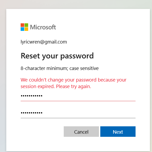Image resolution: width=152 pixels, height=152 pixels.
Task: Submit the new password with Next
Action: (118, 132)
